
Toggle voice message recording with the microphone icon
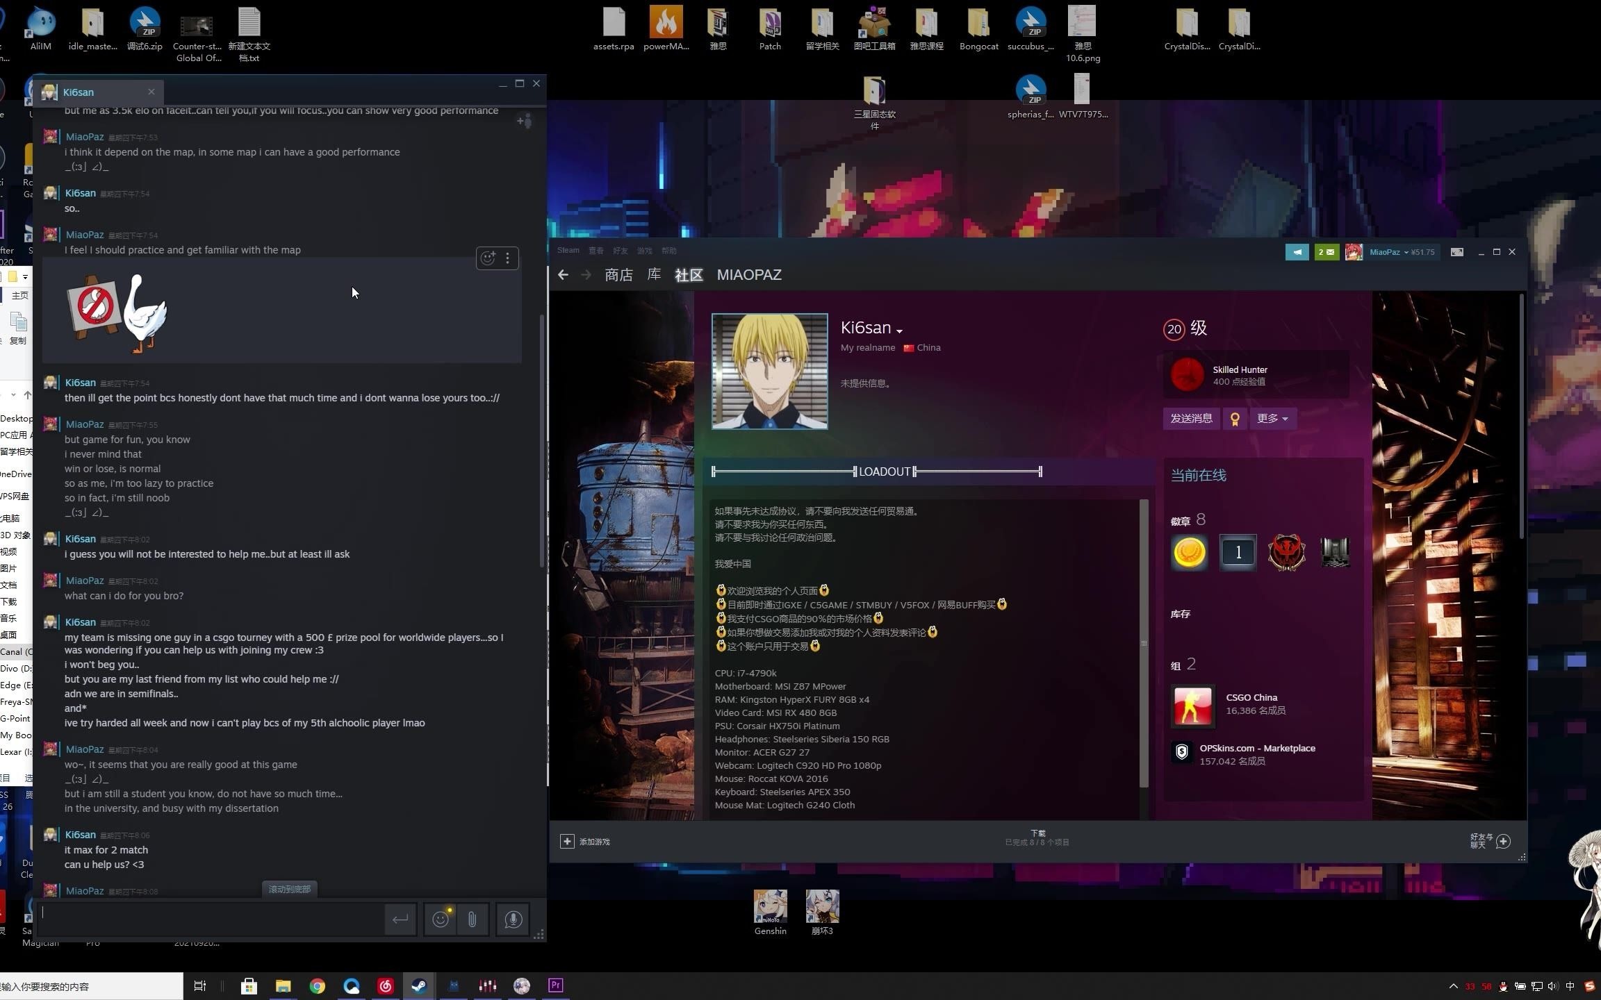(x=512, y=919)
